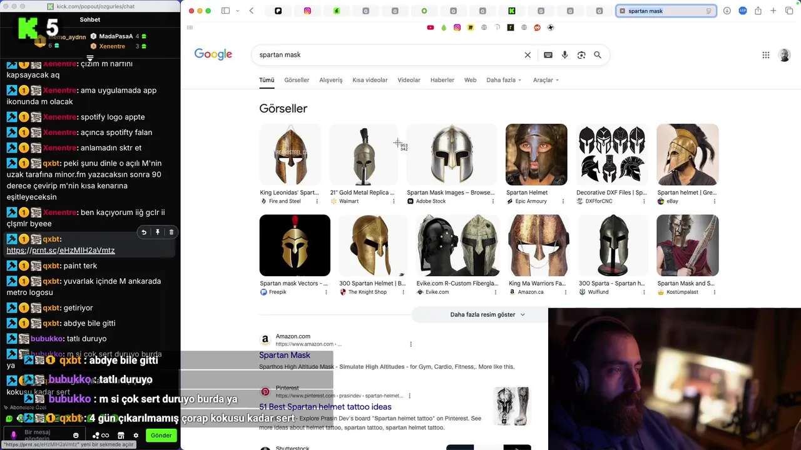
Task: Open King Leonidas' Spartan helmet thumbnail
Action: (290, 154)
